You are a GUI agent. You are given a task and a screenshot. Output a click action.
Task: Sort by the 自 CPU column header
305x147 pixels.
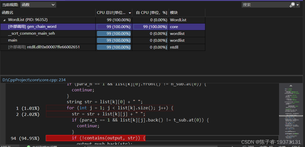point(150,13)
